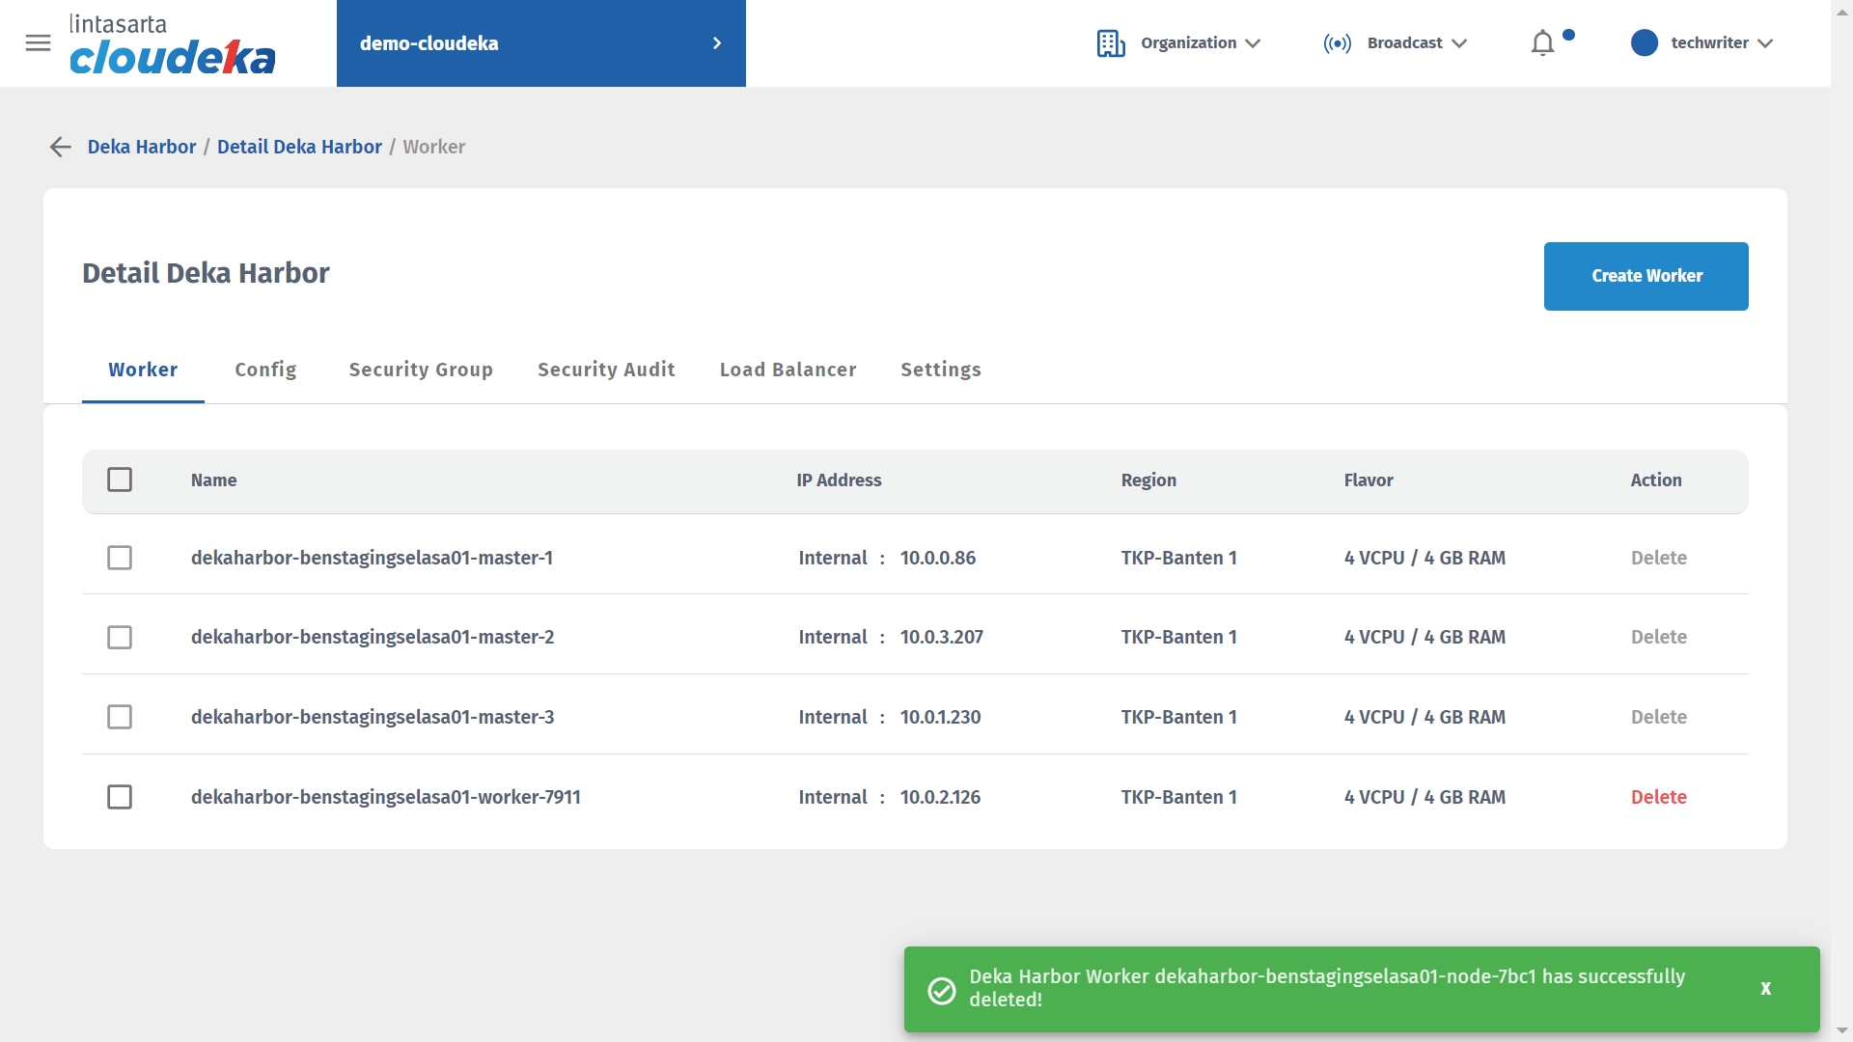Click Delete for the master-3 row

point(1659,717)
